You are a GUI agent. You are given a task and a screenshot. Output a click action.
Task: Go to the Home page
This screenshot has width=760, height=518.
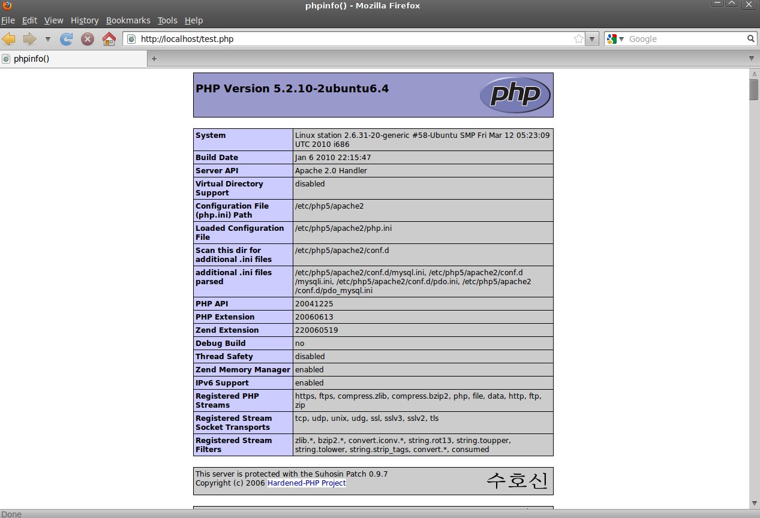pyautogui.click(x=109, y=39)
